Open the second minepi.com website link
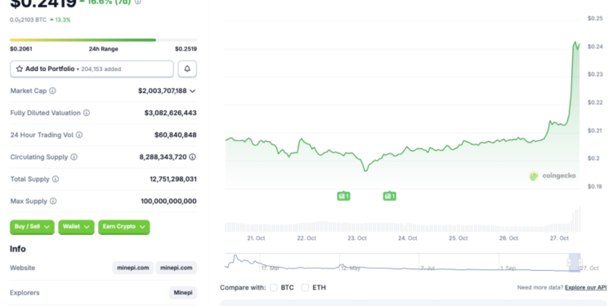 point(177,268)
